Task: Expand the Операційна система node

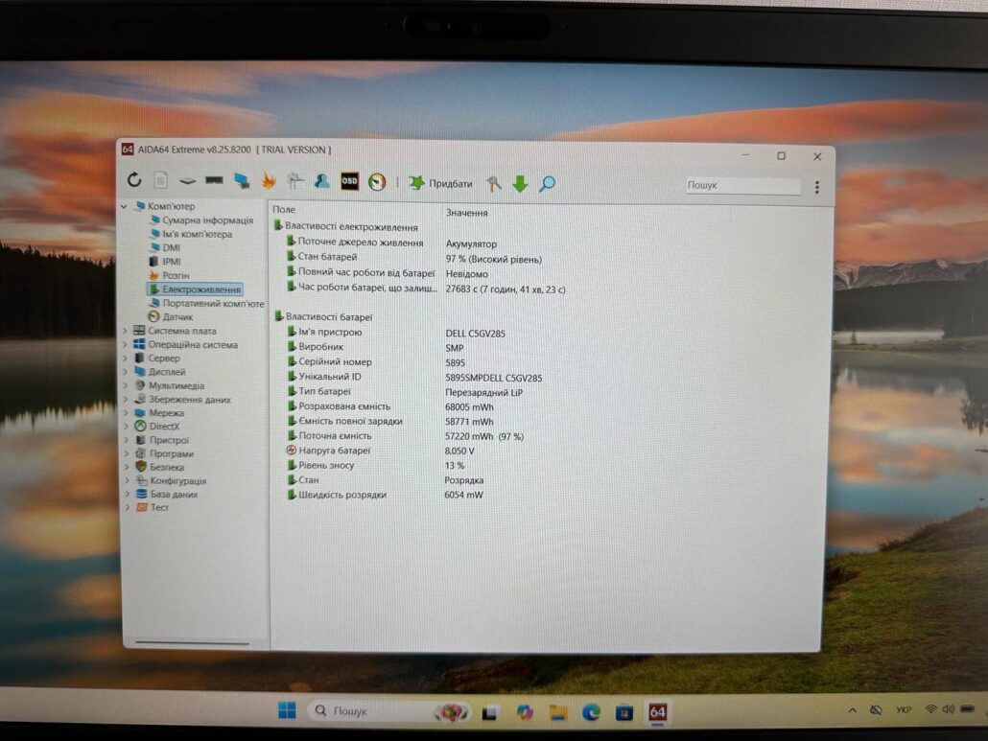Action: (x=125, y=345)
